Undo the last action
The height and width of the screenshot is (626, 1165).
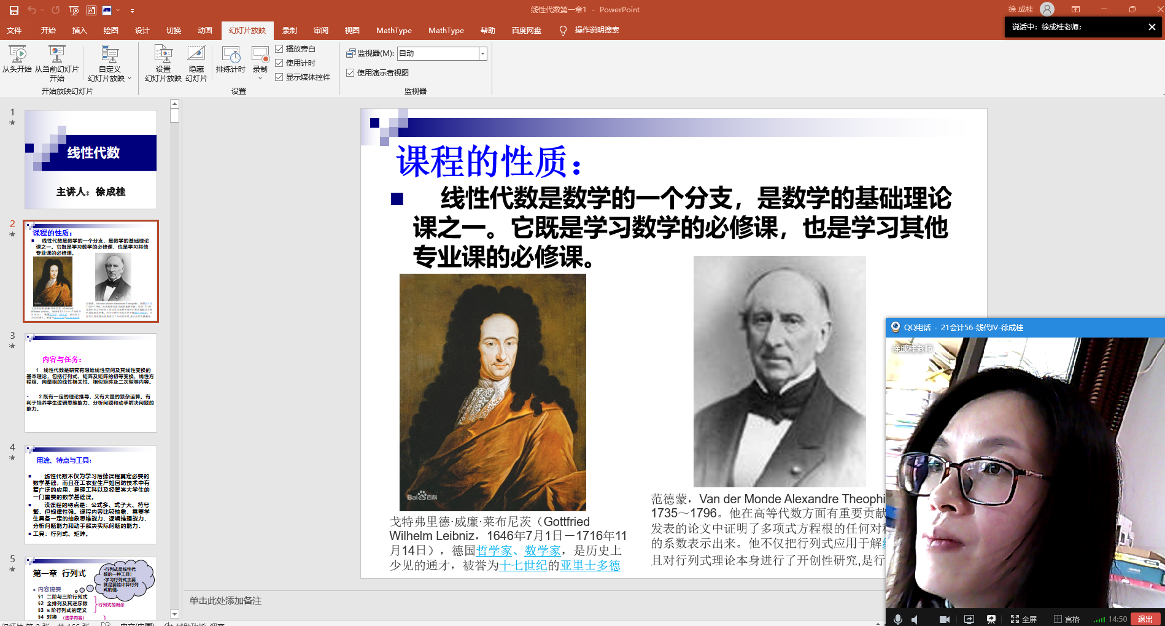31,10
